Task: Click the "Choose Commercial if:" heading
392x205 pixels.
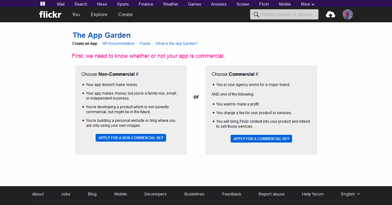Action: click(235, 74)
